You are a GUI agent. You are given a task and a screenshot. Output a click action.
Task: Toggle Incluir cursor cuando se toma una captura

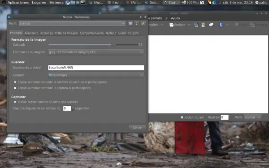pos(15,102)
